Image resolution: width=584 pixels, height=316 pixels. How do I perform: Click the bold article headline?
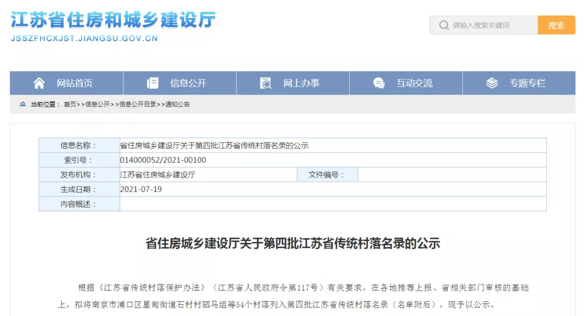[x=293, y=243]
